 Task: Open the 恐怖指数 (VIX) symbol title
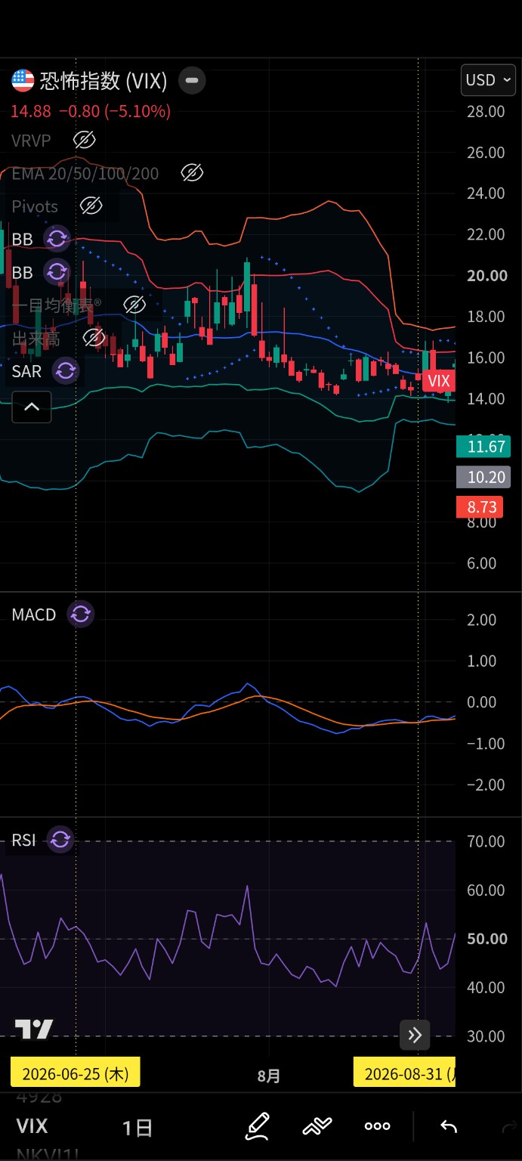tap(103, 80)
